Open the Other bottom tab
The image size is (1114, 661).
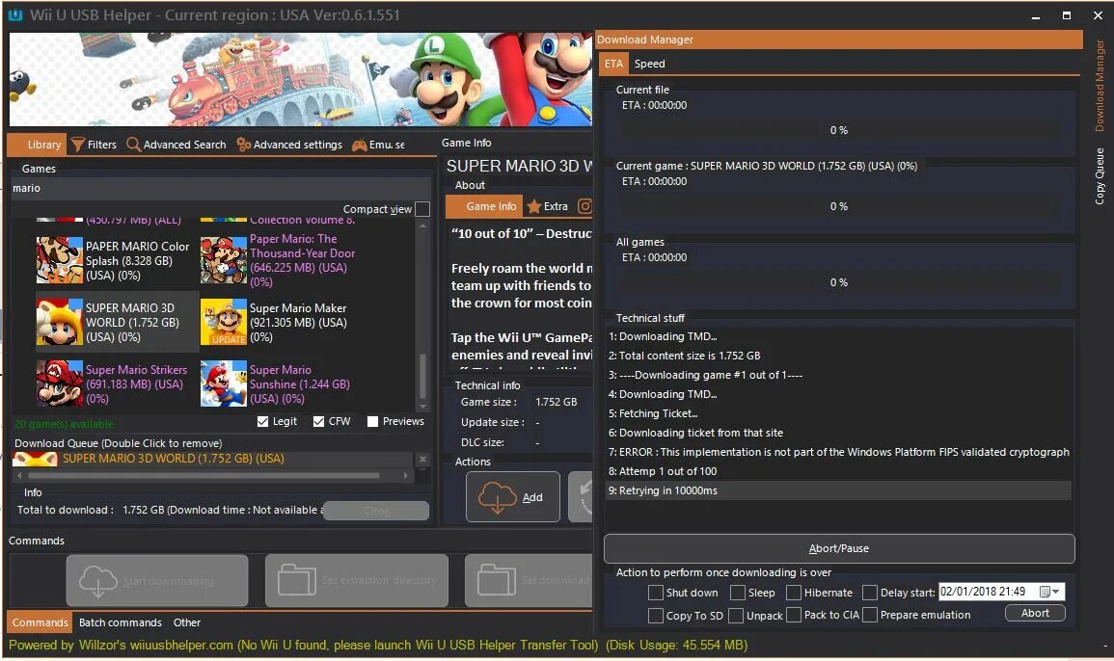point(187,621)
